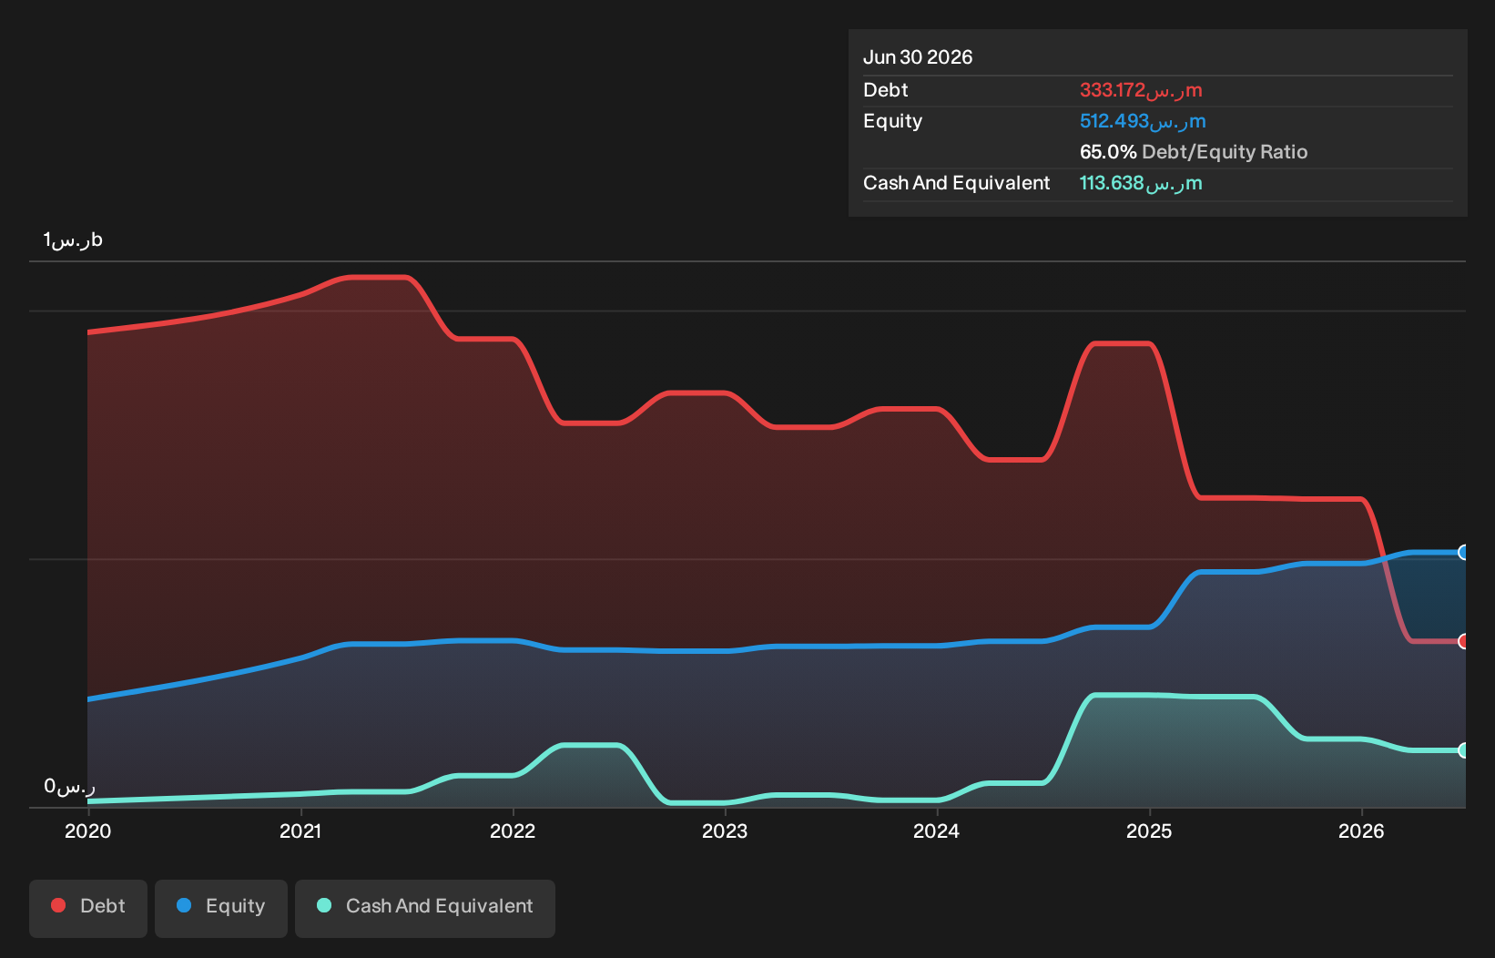Click the 2026 x-axis label
Viewport: 1495px width, 958px height.
1361,831
